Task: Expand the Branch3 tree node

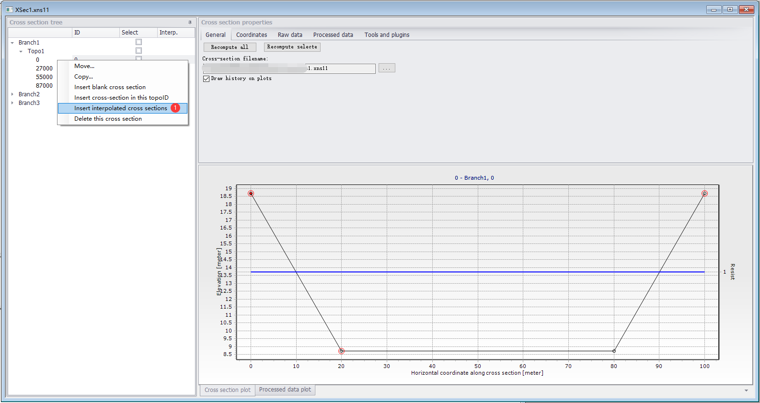Action: coord(12,103)
